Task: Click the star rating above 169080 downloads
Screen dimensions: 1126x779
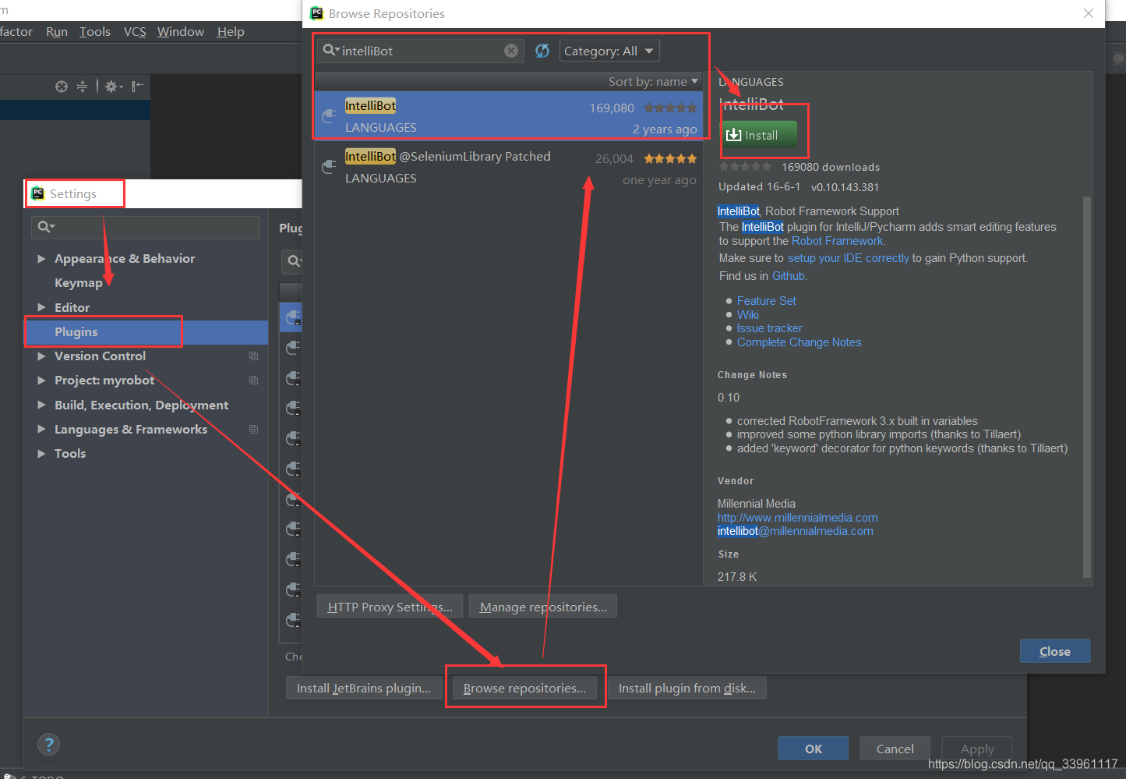Action: 745,167
